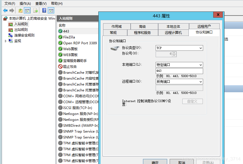
Task: Switch to the 作用域 tab
Action: pyautogui.click(x=117, y=26)
